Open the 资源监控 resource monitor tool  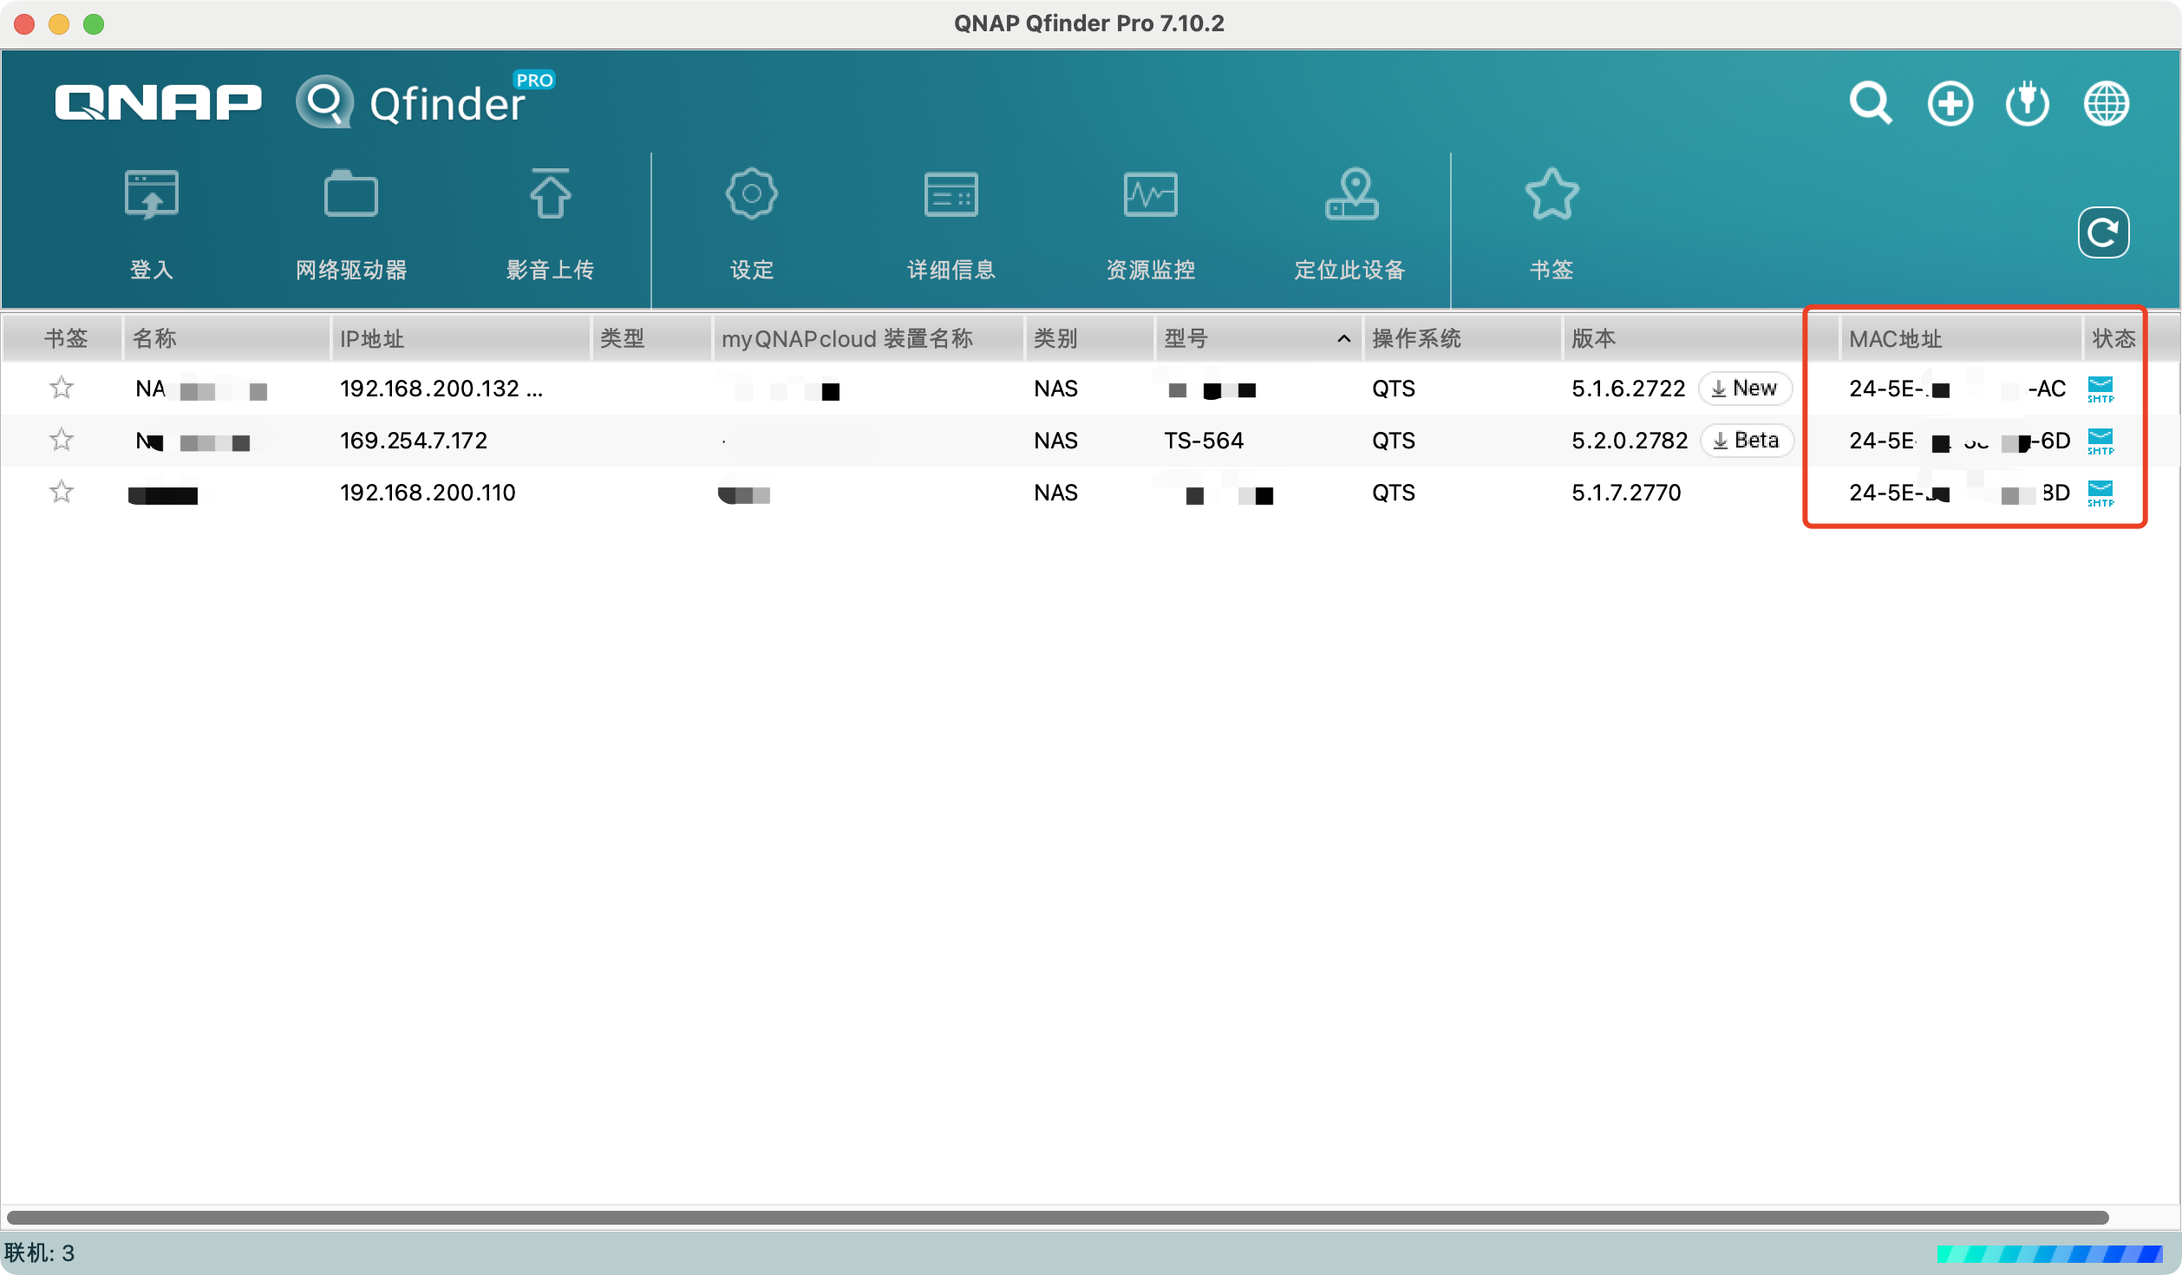click(1151, 226)
